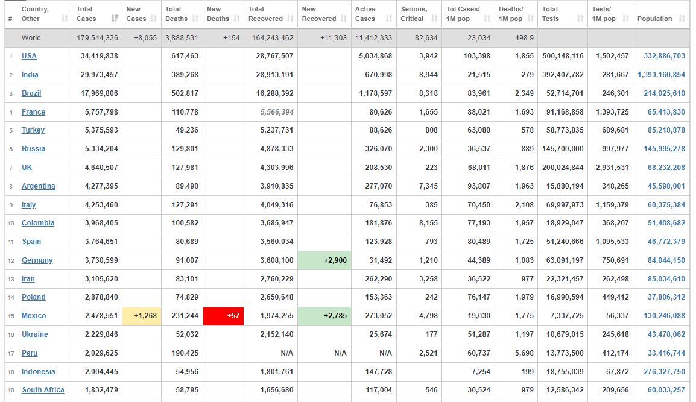696x402 pixels.
Task: Open the Russia country link
Action: coord(33,149)
